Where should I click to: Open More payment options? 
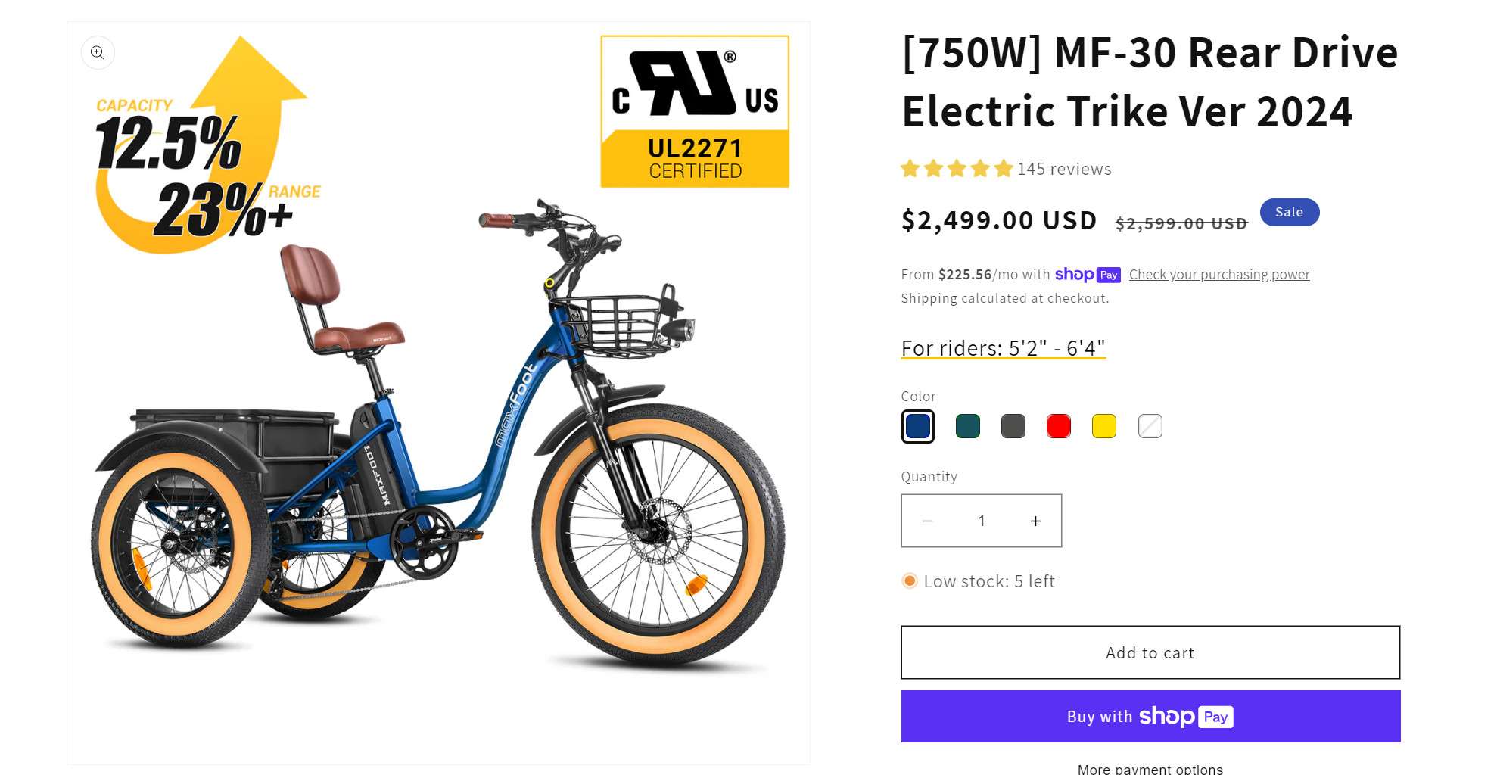(x=1150, y=768)
